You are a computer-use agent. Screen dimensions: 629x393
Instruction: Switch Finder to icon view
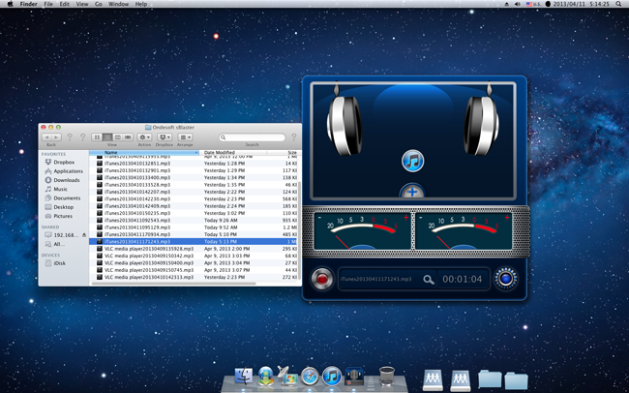click(x=97, y=137)
